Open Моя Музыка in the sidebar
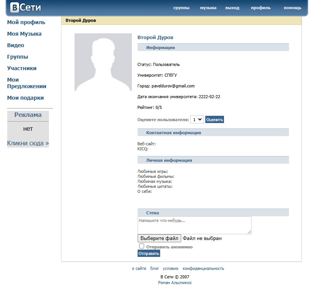The width and height of the screenshot is (323, 291). [x=24, y=34]
